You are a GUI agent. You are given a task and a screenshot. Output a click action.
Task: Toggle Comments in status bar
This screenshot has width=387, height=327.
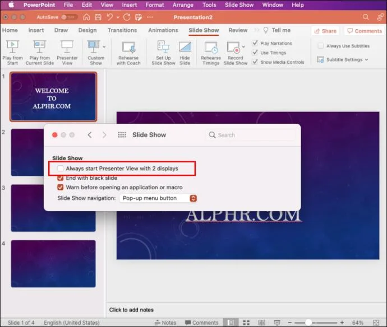pyautogui.click(x=202, y=323)
